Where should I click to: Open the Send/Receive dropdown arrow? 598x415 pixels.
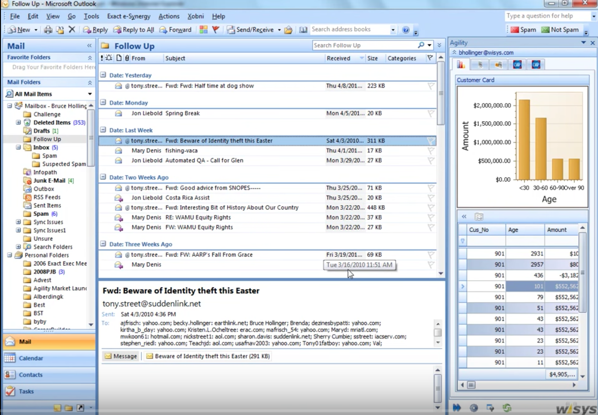[x=279, y=30]
